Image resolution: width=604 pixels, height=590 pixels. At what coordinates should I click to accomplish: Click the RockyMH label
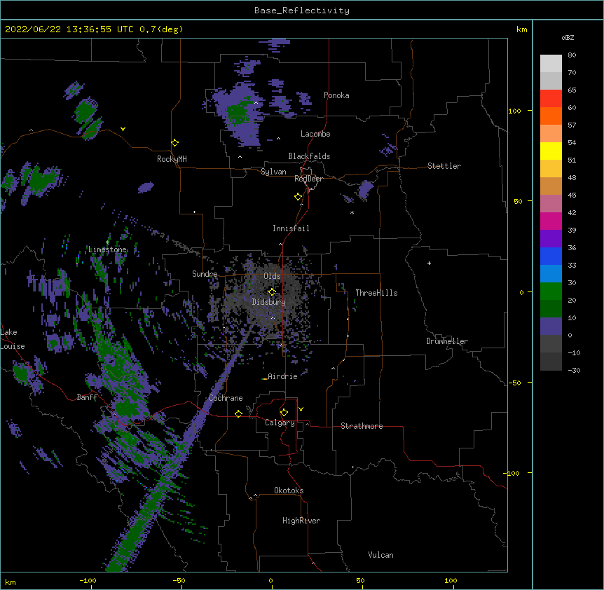[x=172, y=159]
